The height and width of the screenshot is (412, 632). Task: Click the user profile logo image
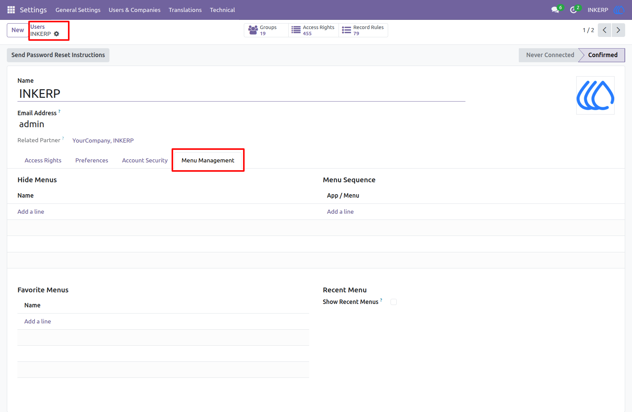click(x=595, y=95)
